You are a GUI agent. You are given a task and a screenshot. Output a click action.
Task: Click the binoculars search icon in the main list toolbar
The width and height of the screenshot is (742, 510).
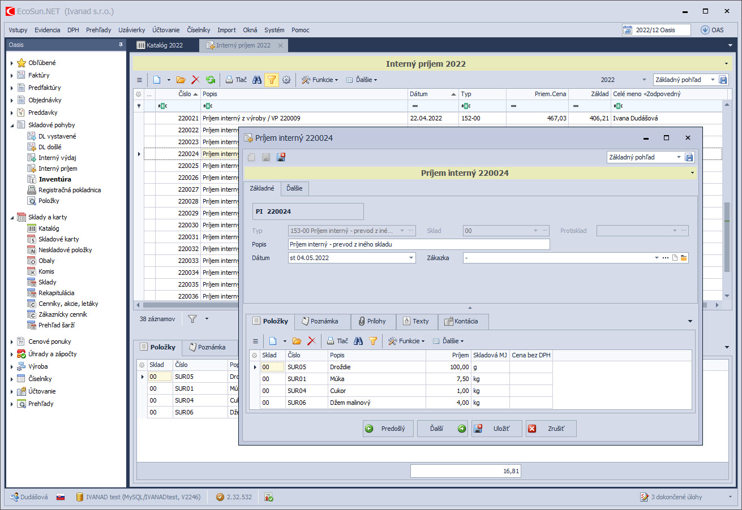click(x=257, y=80)
